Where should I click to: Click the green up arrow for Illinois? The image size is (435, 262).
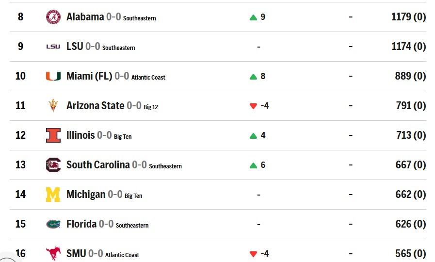pos(253,136)
